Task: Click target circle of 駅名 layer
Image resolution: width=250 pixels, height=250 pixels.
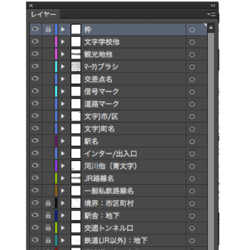Action: pos(192,141)
